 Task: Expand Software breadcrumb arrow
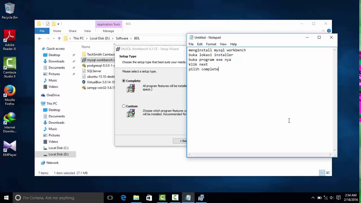pyautogui.click(x=131, y=38)
